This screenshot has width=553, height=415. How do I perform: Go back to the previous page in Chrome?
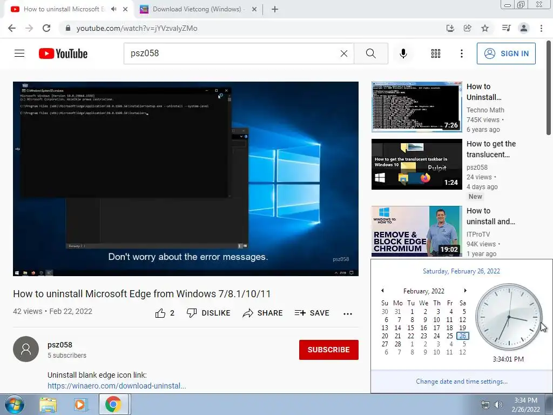pos(12,28)
